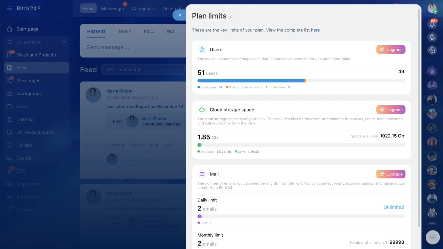Viewport: 443px width, 249px height.
Task: Click the Unlimited link under Daily limit
Action: tap(394, 207)
